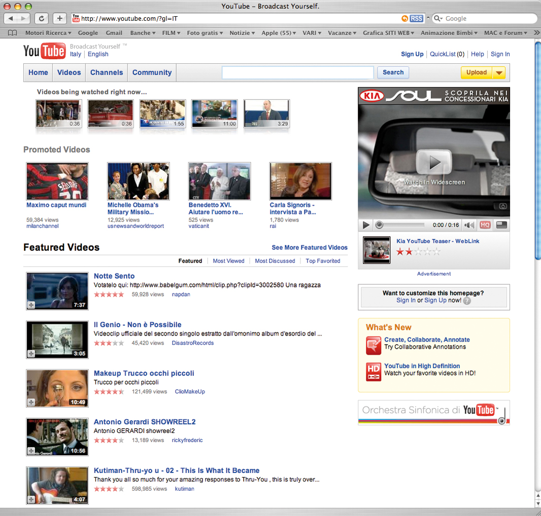Mute the Kia video volume icon
Screen dimensions: 541x516
(x=469, y=225)
